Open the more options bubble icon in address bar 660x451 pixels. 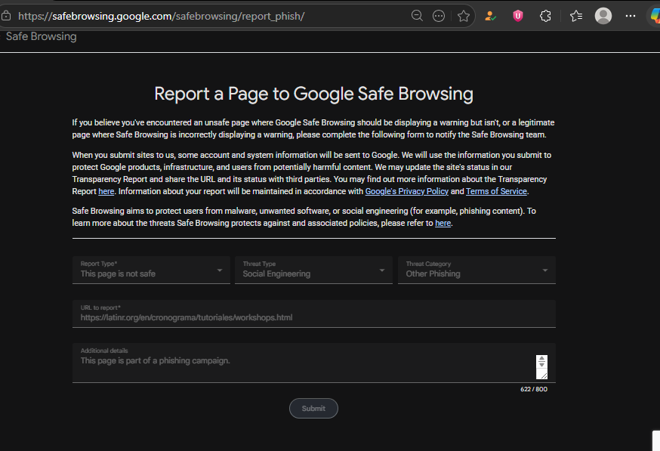click(x=439, y=16)
